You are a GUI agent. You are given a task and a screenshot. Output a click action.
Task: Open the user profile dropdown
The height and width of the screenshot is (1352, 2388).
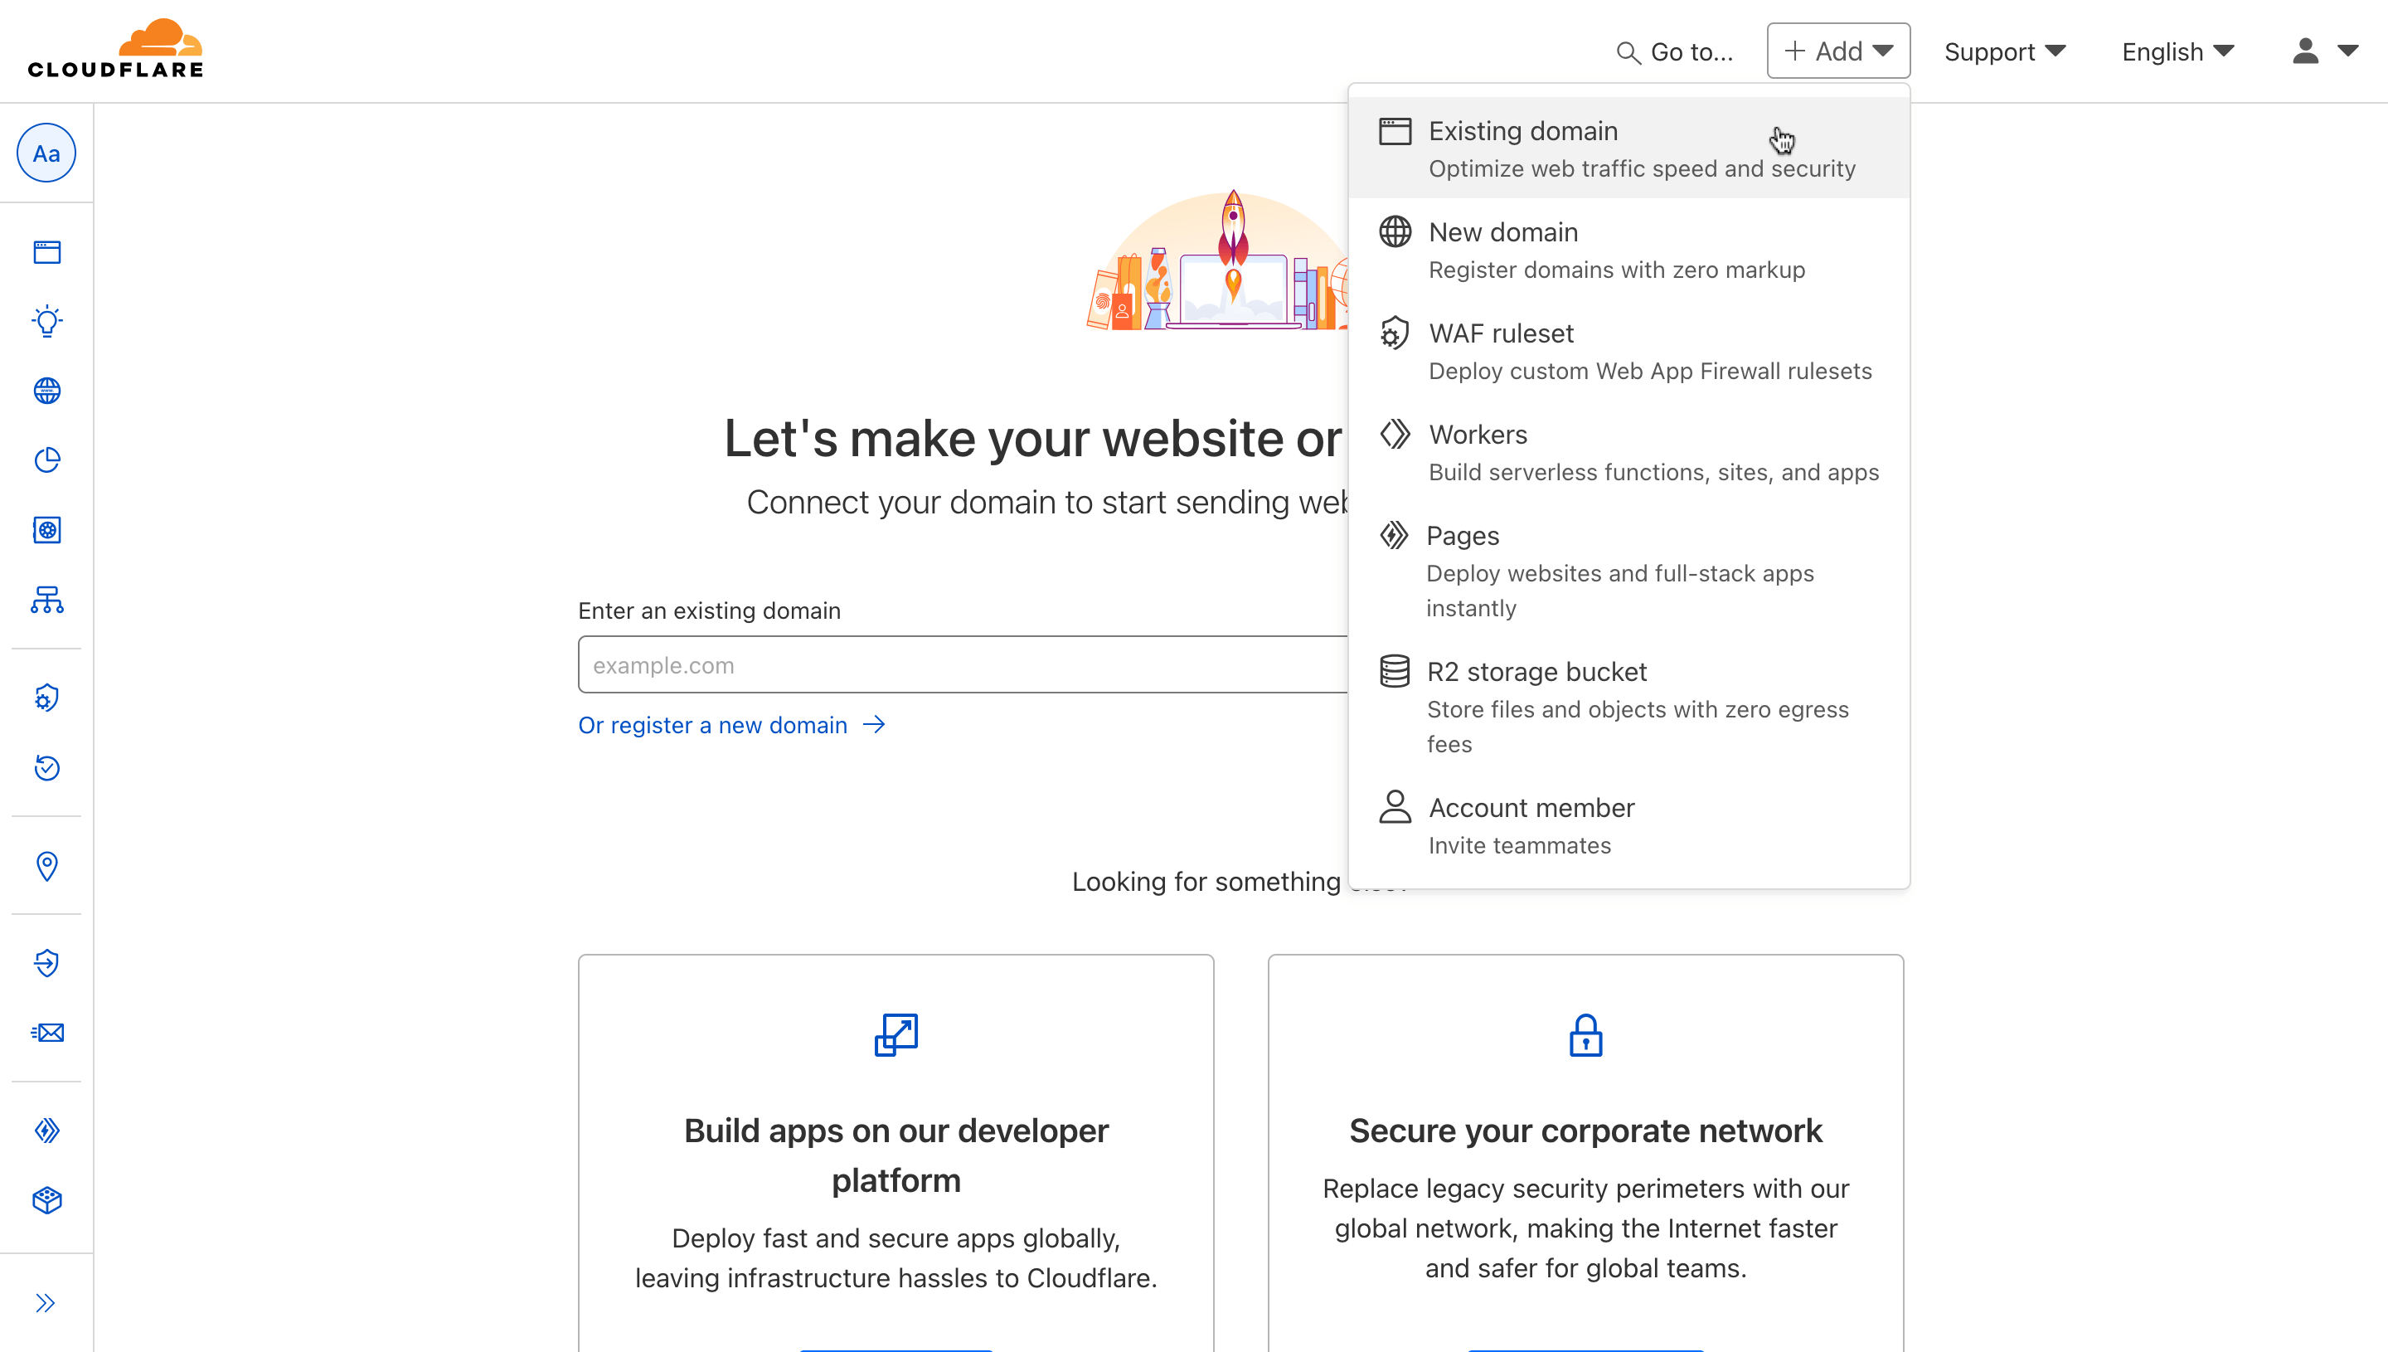pos(2324,51)
